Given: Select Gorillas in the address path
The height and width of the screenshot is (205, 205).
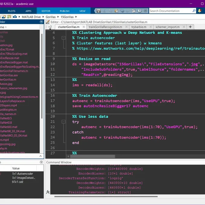Looking at the screenshot, I should click(50, 17).
